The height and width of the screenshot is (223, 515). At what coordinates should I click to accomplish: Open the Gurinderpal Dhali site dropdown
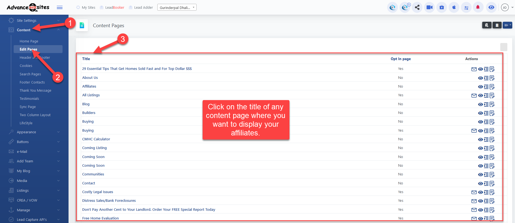pos(177,7)
